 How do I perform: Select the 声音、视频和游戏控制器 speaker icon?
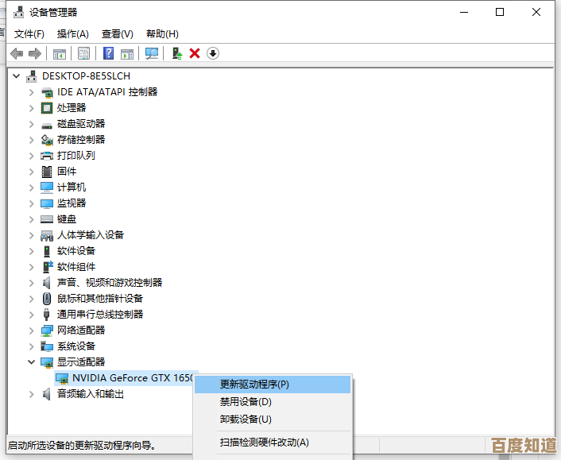47,283
